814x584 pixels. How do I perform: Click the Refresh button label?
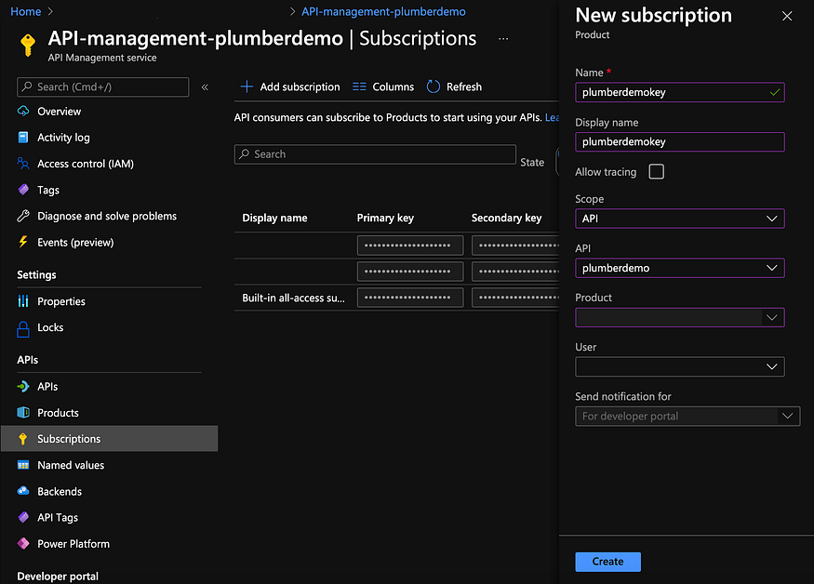(464, 86)
